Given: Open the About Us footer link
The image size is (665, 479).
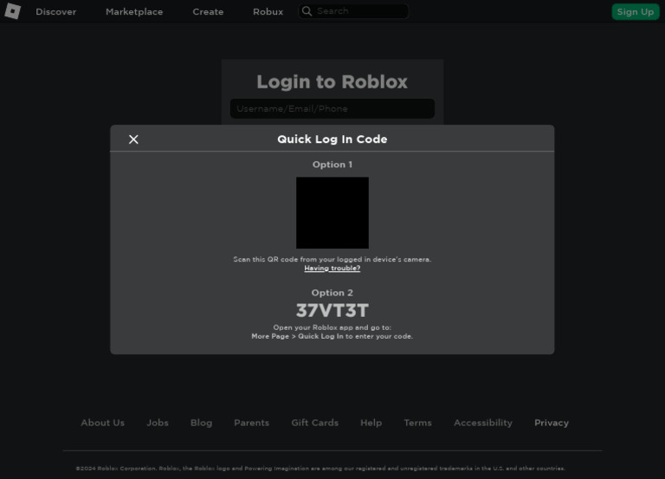Looking at the screenshot, I should (x=103, y=423).
